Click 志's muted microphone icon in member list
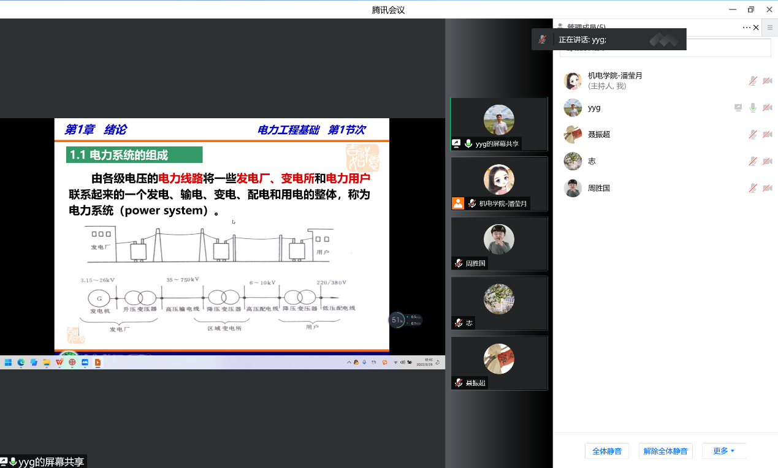This screenshot has height=468, width=778. point(753,162)
